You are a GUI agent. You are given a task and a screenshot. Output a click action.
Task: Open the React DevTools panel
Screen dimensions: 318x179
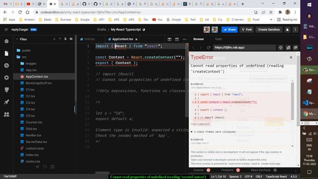click(x=261, y=170)
